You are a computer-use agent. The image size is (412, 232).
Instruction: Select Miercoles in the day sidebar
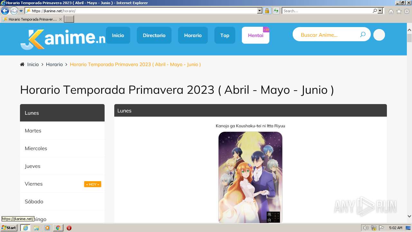pos(62,148)
